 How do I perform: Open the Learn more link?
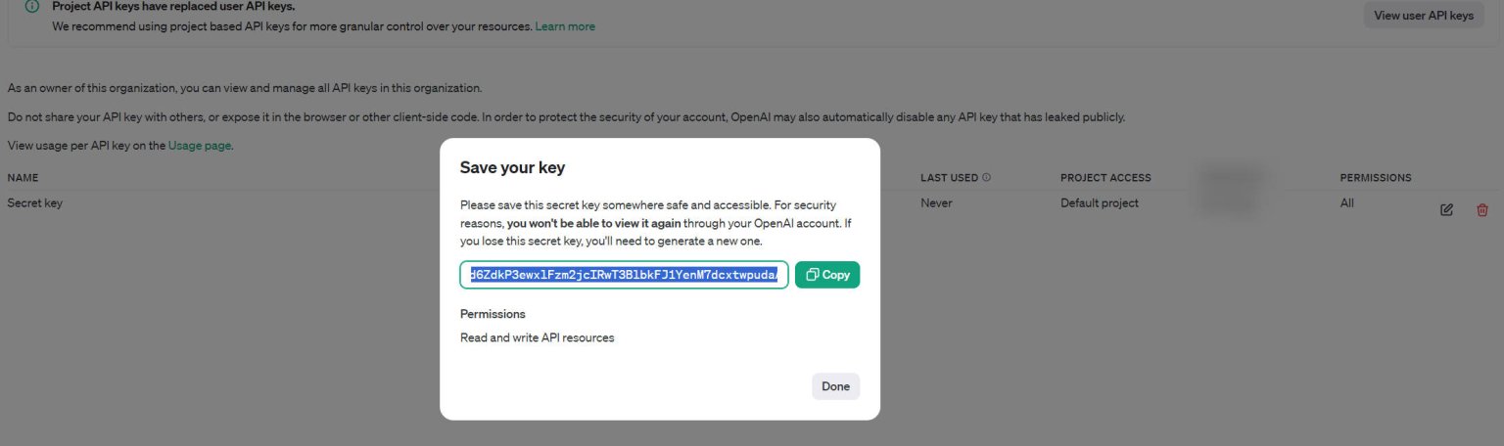pyautogui.click(x=565, y=26)
